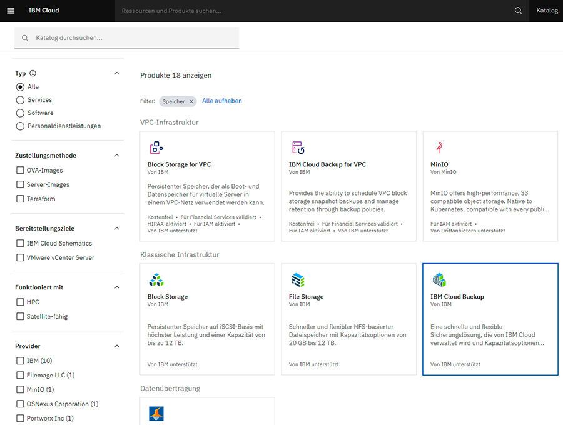Open the Katalog menu item
The width and height of the screenshot is (563, 425).
(547, 11)
